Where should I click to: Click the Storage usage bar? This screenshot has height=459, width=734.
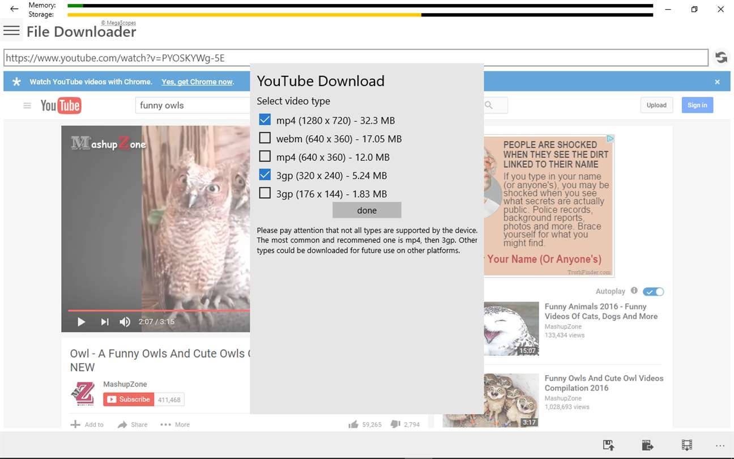(x=360, y=15)
